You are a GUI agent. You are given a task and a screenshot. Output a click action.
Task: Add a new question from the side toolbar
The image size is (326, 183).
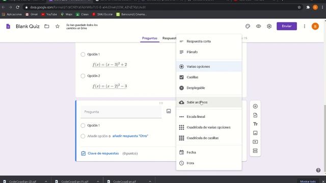pyautogui.click(x=255, y=106)
